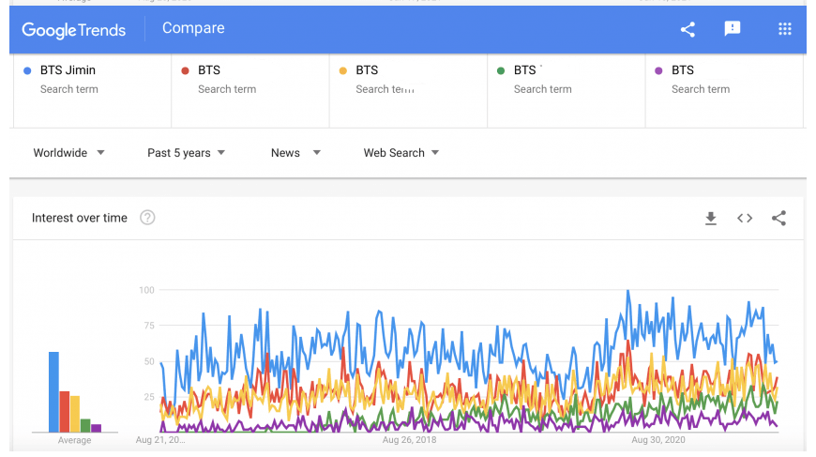Image resolution: width=816 pixels, height=457 pixels.
Task: Click the 75 y-axis label
Action: (x=149, y=326)
